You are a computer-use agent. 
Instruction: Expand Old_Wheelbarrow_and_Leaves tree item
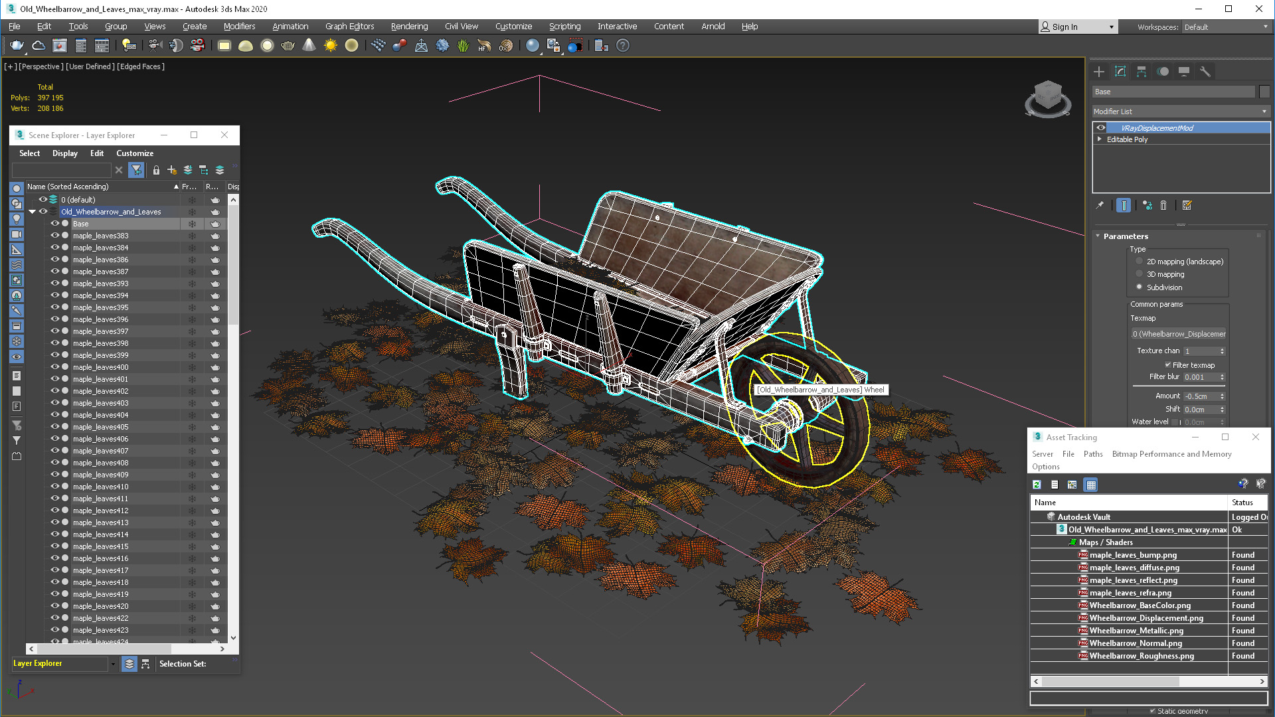[x=33, y=212]
